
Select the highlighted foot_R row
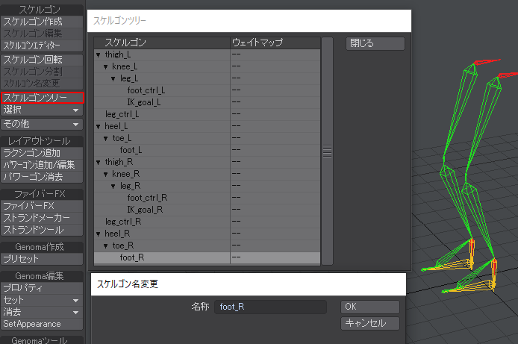[x=207, y=257]
